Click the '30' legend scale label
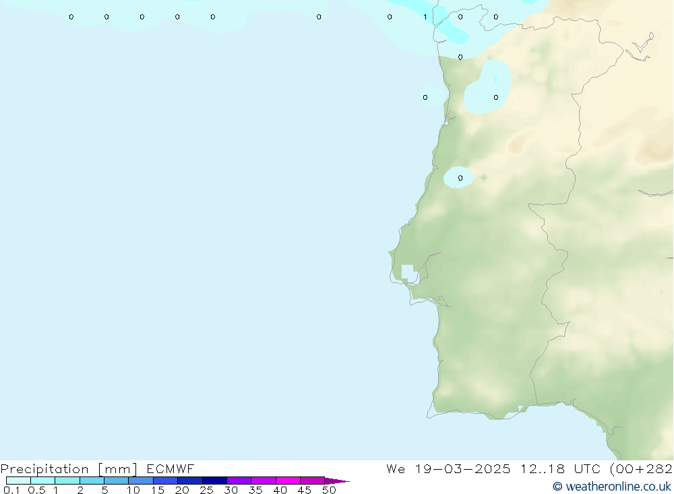 click(x=231, y=490)
